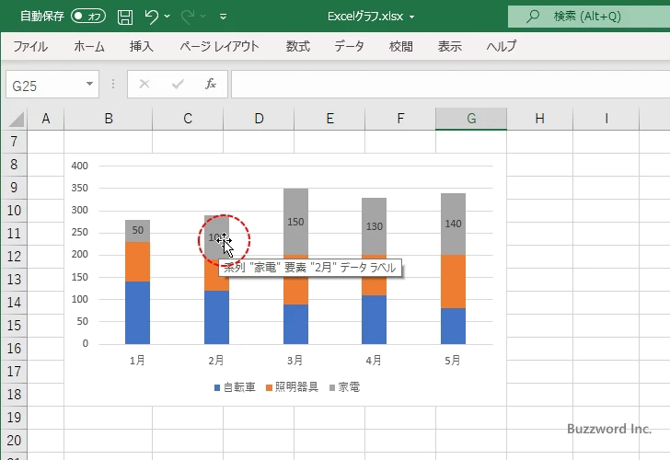Click the formula bar Enter checkmark icon
This screenshot has width=670, height=460.
click(178, 84)
